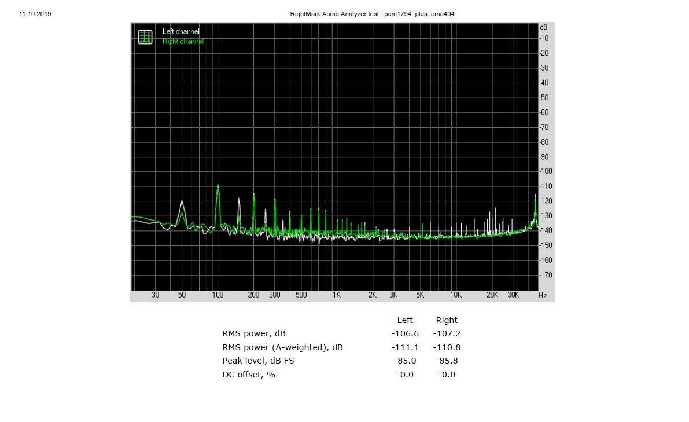
Task: Click the A-weighted left value -111.1
Action: coord(405,347)
